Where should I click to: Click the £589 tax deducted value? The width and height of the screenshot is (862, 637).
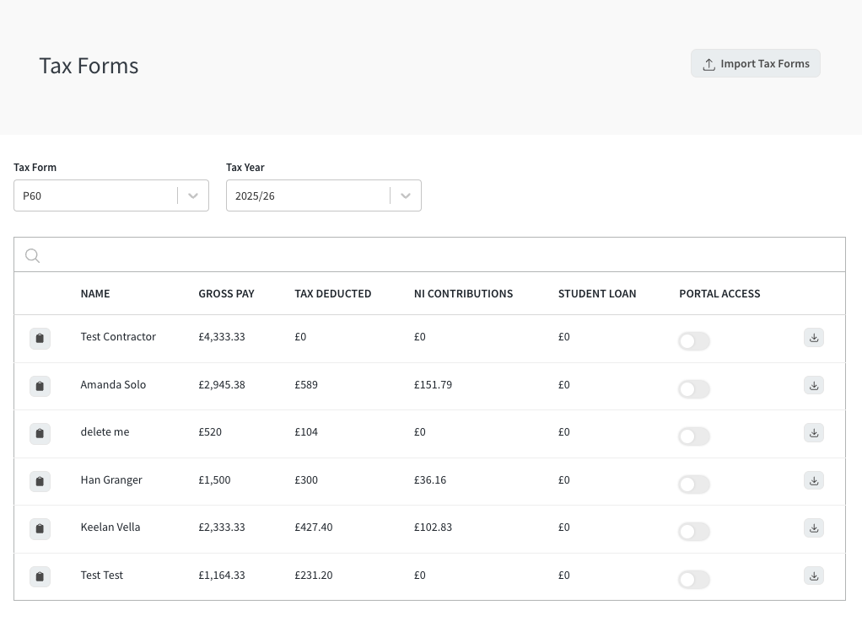pos(306,384)
